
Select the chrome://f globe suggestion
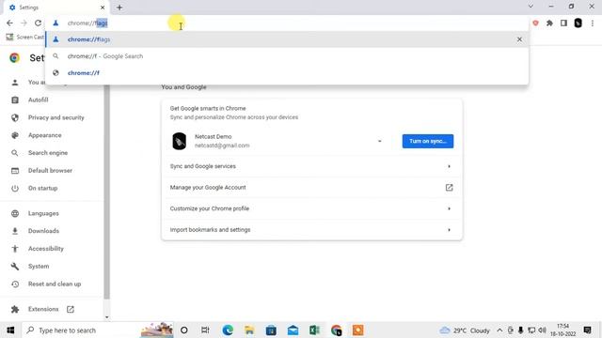pos(286,73)
